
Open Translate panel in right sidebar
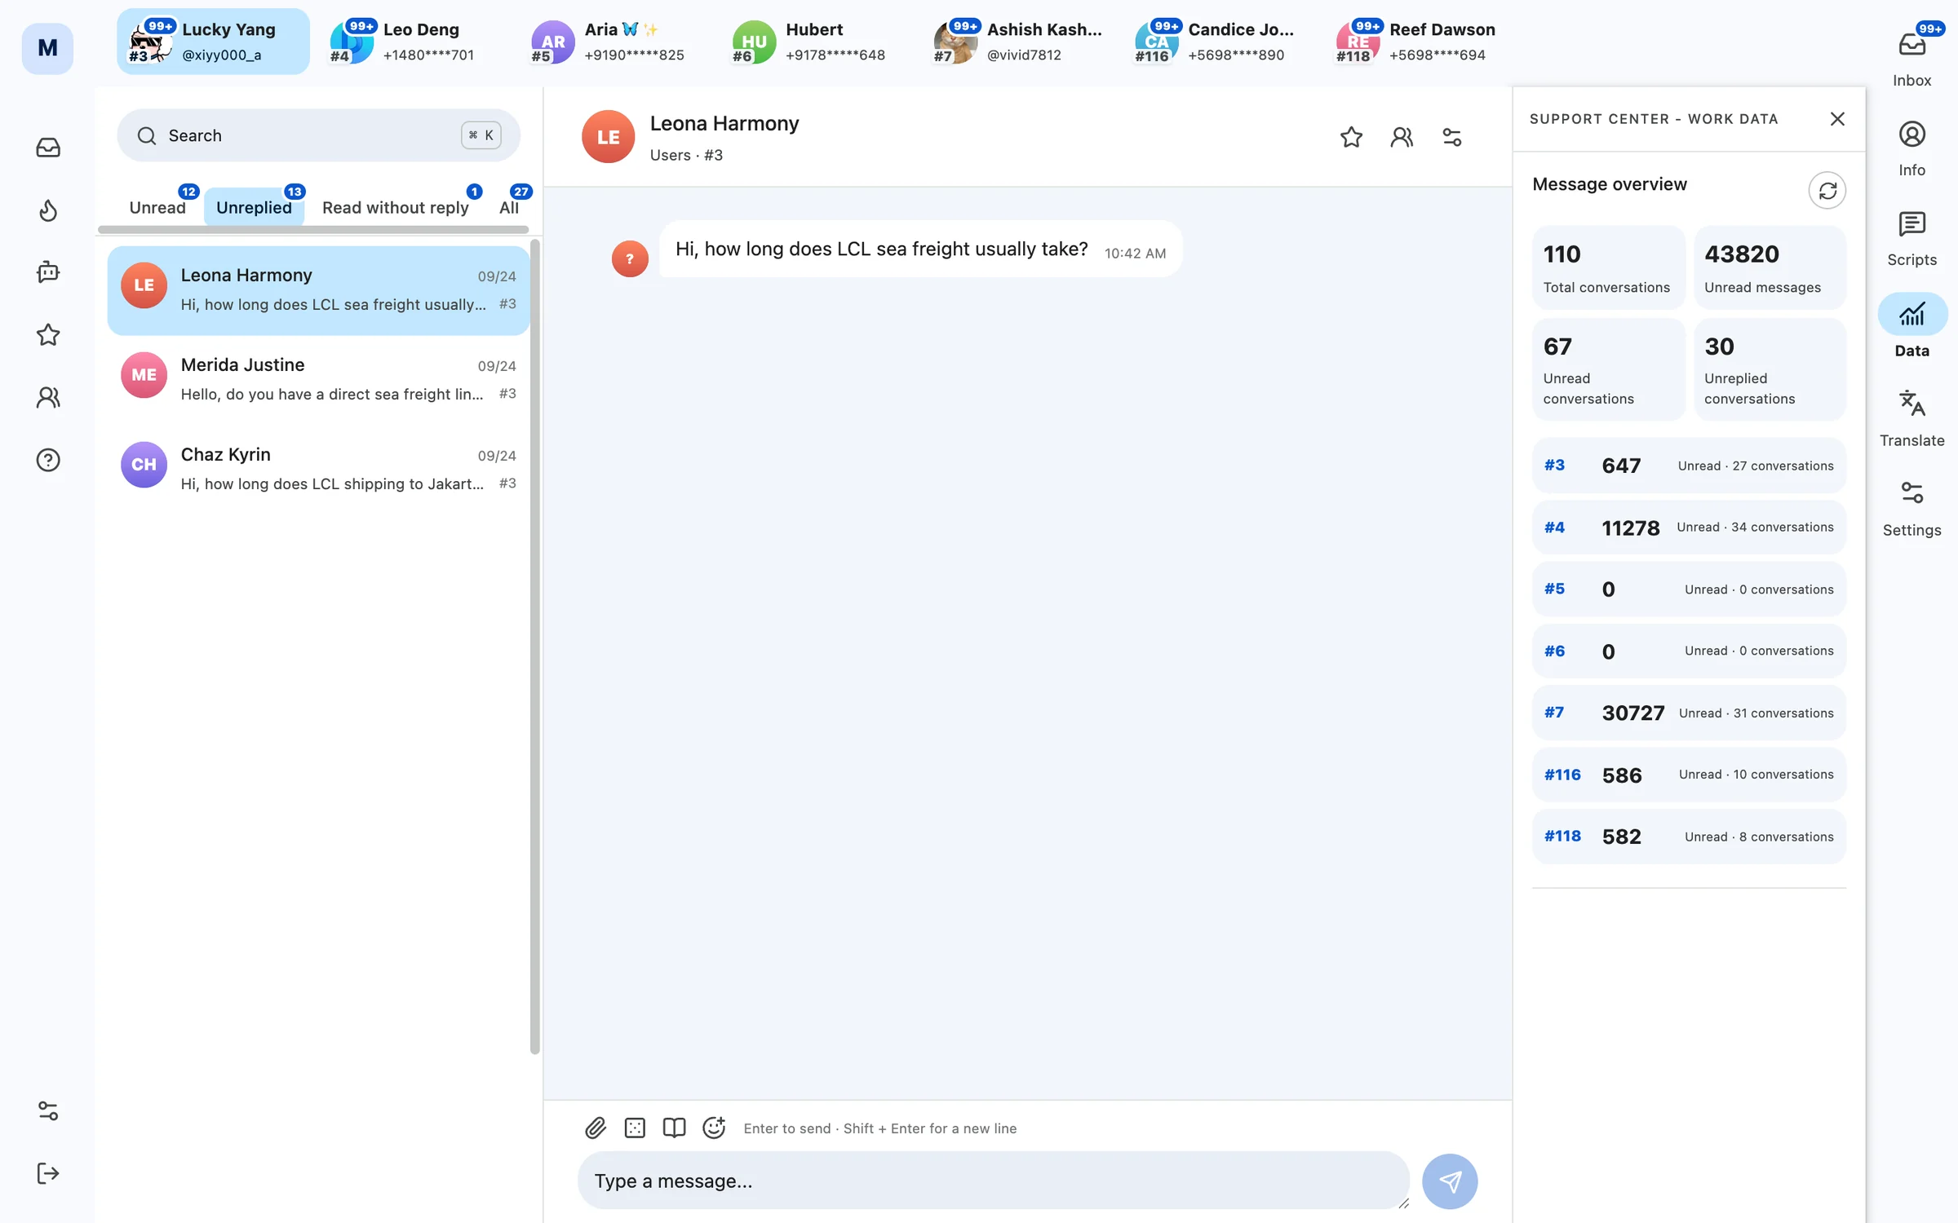coord(1912,419)
